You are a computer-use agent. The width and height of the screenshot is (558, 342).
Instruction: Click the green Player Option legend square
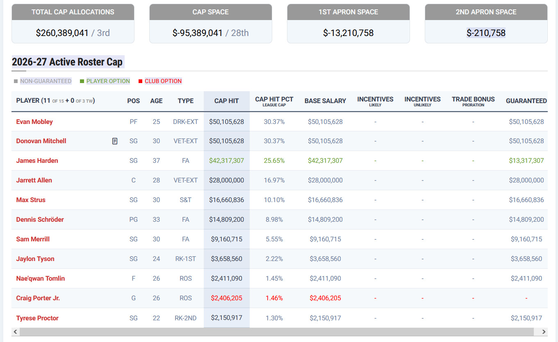82,81
